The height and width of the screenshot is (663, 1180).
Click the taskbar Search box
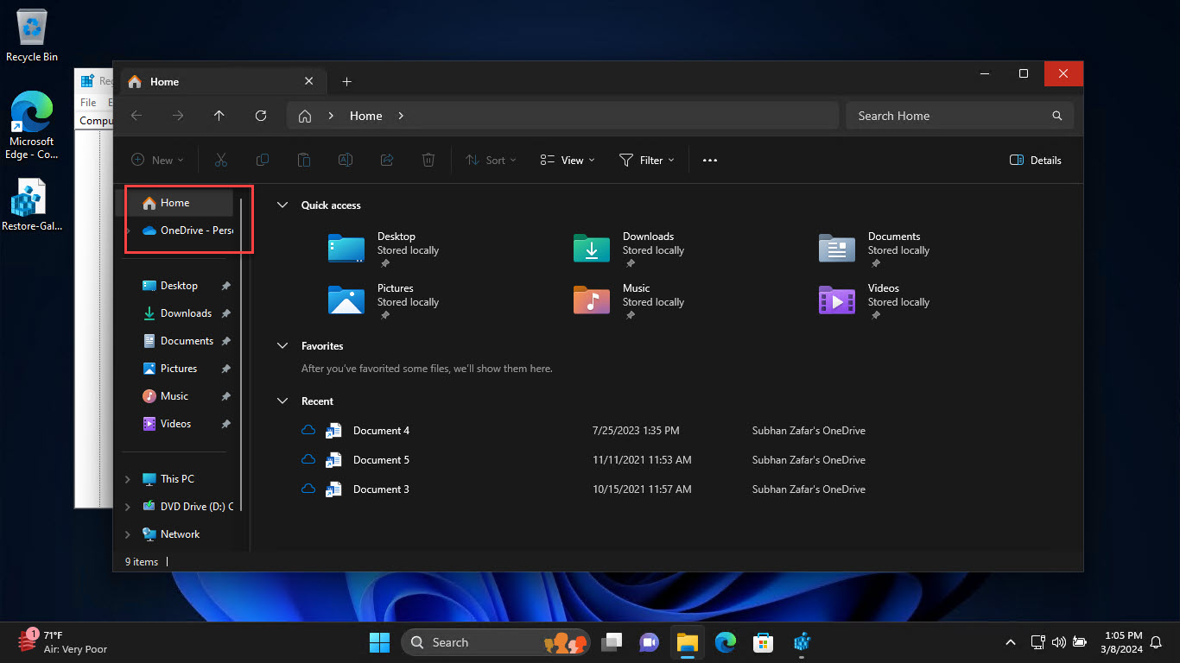[x=496, y=642]
